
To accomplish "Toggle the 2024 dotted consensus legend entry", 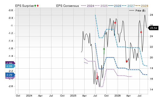I will coord(88,6).
